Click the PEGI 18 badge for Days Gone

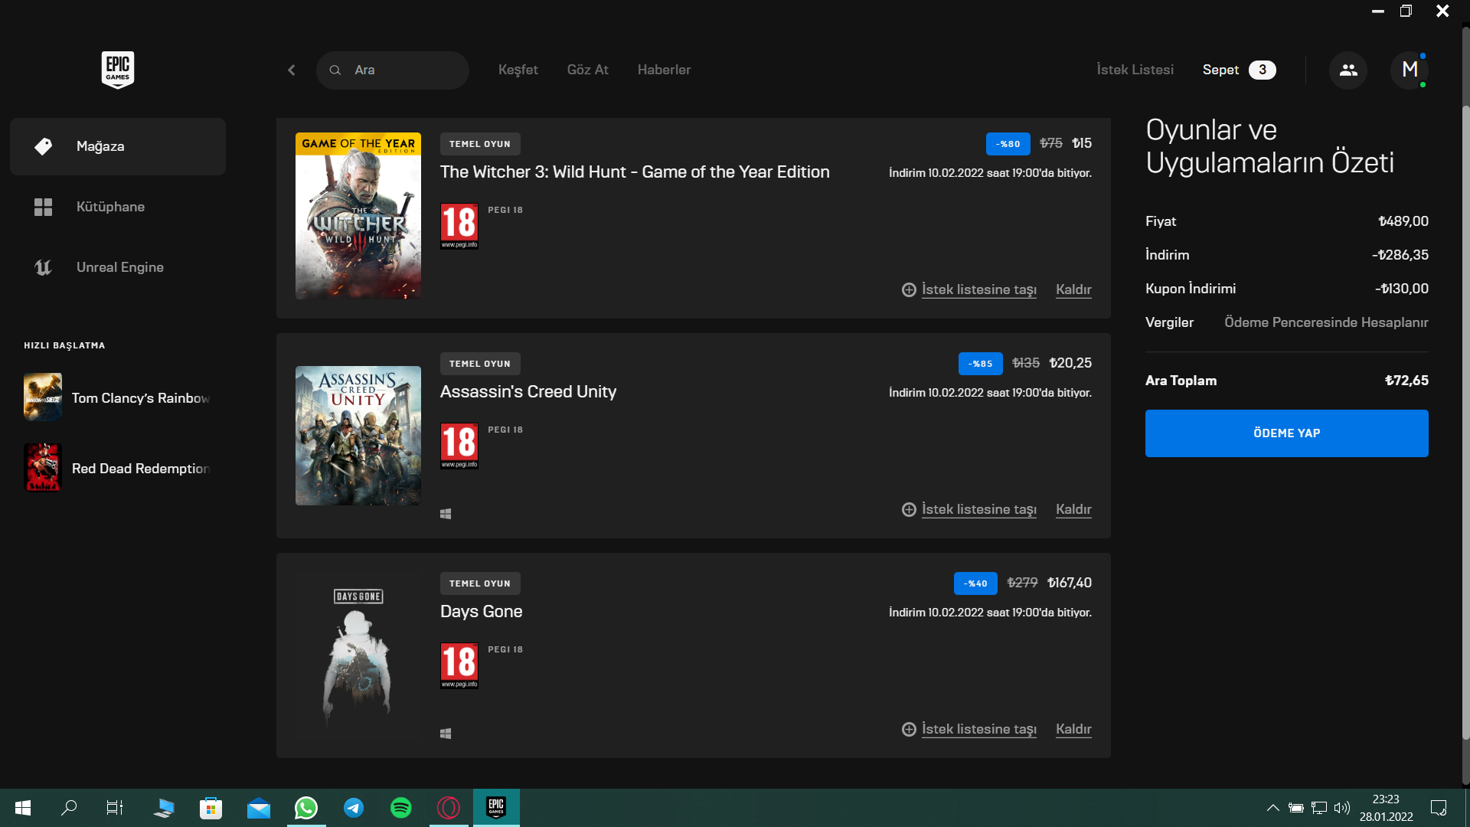pos(459,665)
